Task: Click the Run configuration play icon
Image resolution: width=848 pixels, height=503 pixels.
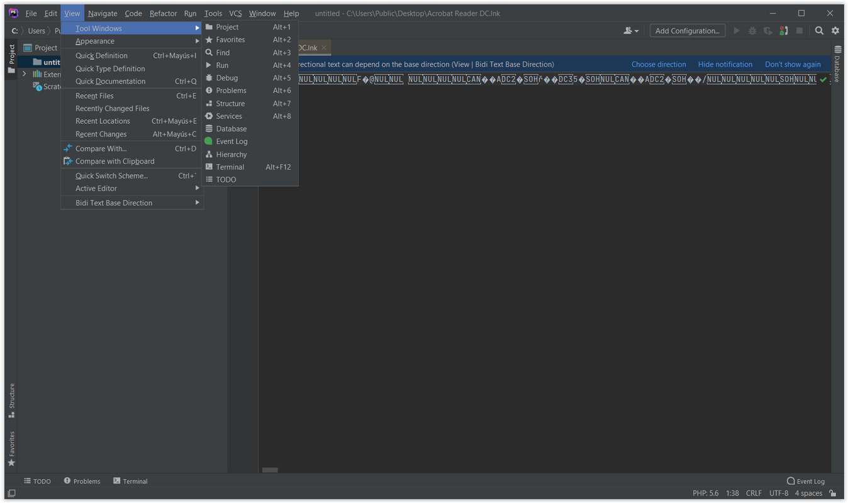Action: pos(737,31)
